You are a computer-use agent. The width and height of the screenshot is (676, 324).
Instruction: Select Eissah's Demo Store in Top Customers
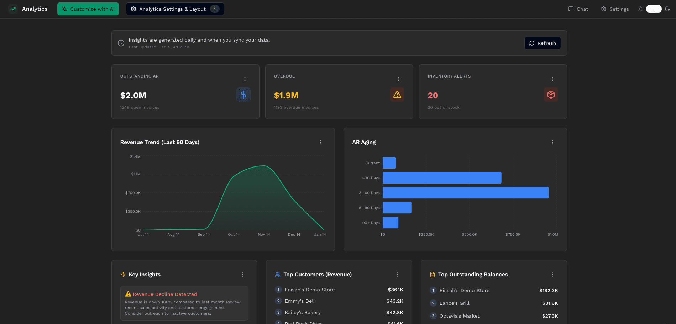[309, 290]
